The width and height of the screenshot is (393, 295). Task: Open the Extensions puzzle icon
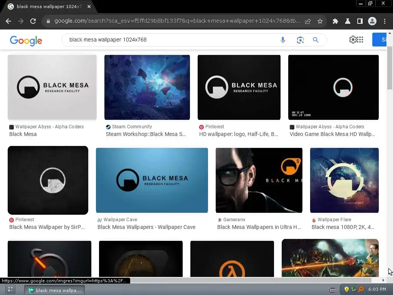coord(335,21)
